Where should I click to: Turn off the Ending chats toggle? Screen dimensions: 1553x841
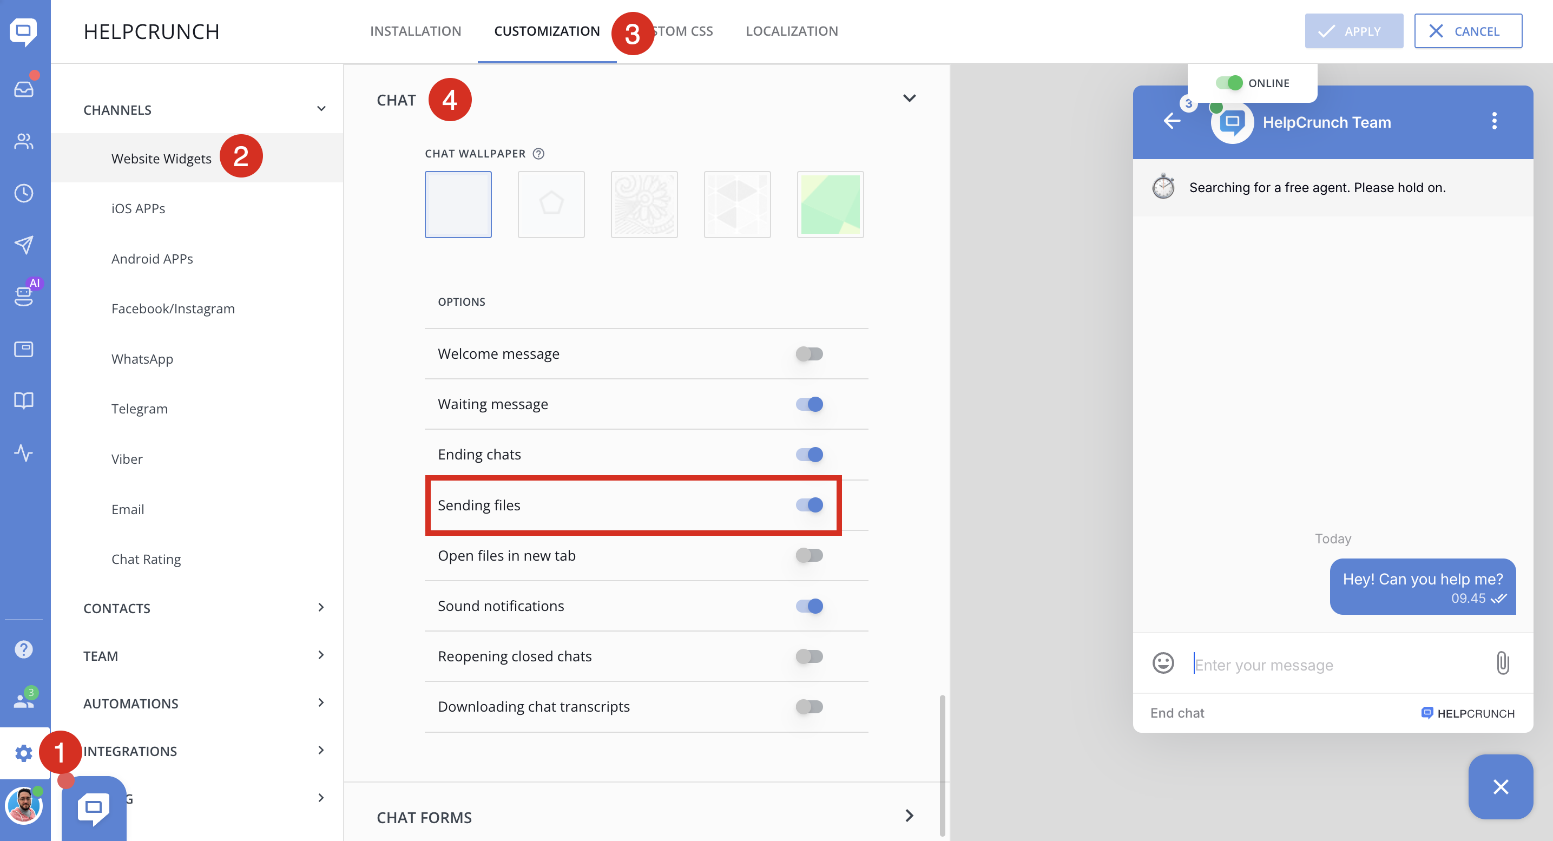[x=809, y=455]
